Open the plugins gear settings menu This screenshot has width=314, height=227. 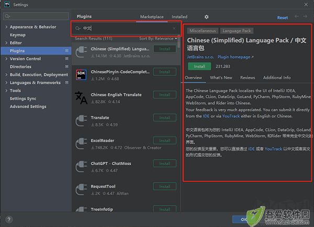[x=207, y=17]
